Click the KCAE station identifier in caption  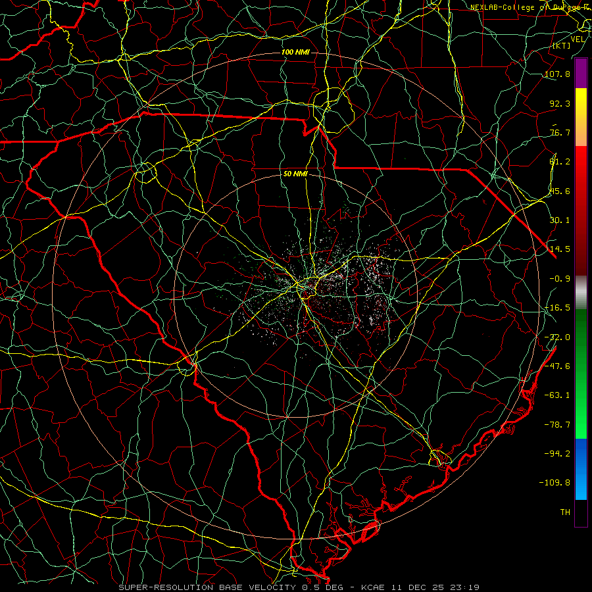coord(373,587)
